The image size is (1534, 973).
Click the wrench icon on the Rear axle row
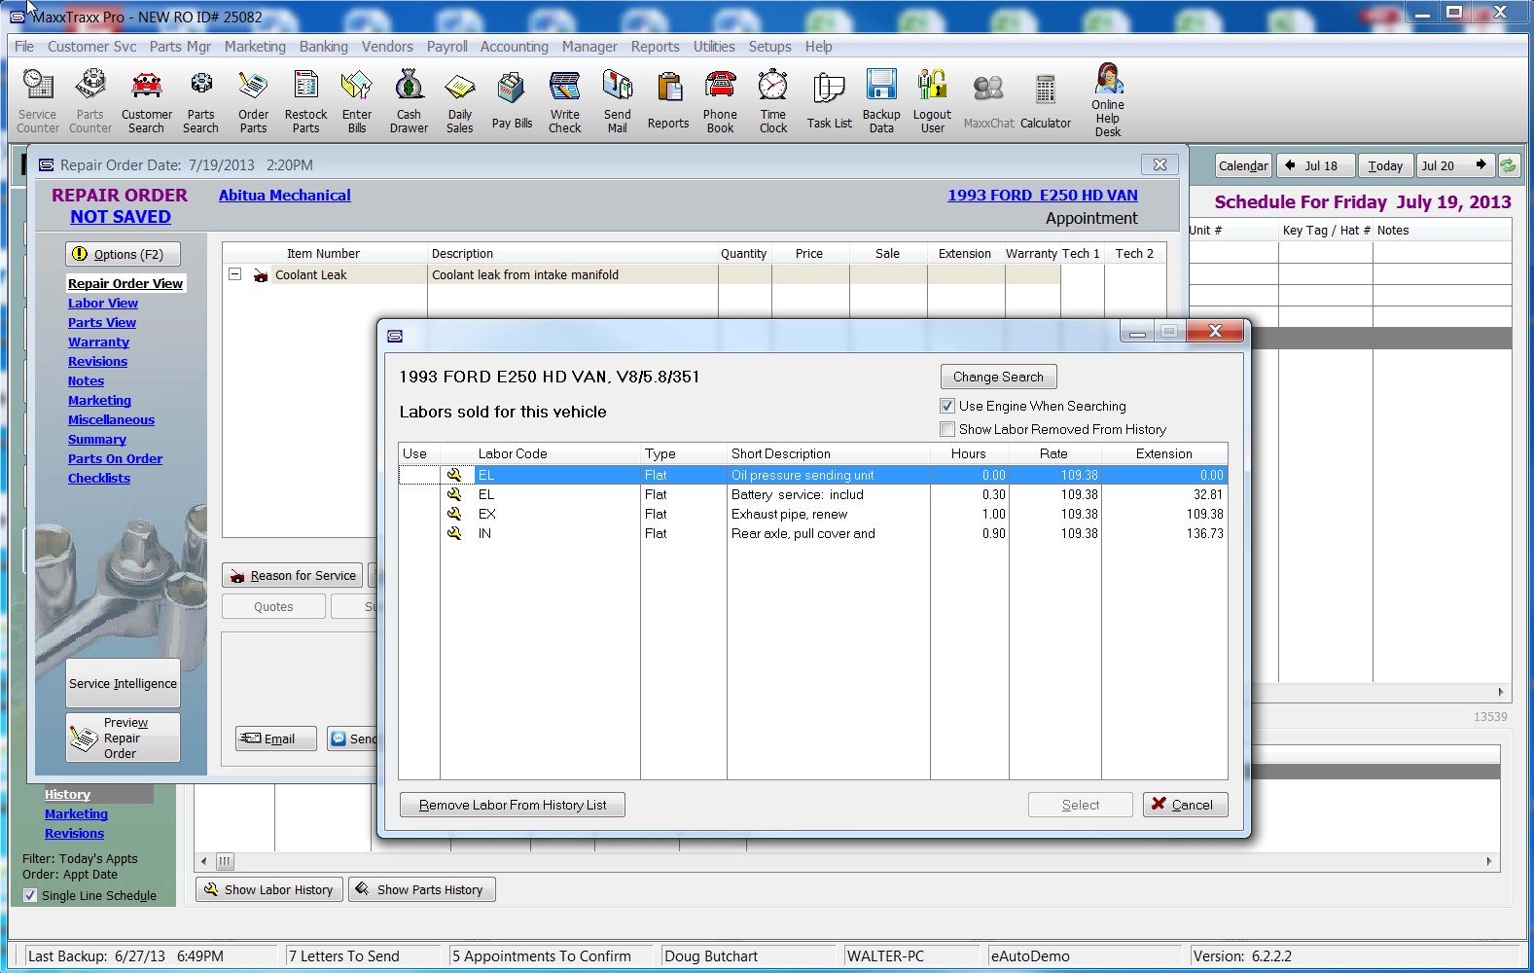[454, 533]
